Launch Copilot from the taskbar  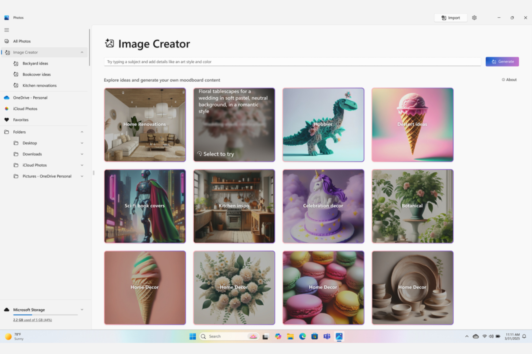(x=278, y=336)
